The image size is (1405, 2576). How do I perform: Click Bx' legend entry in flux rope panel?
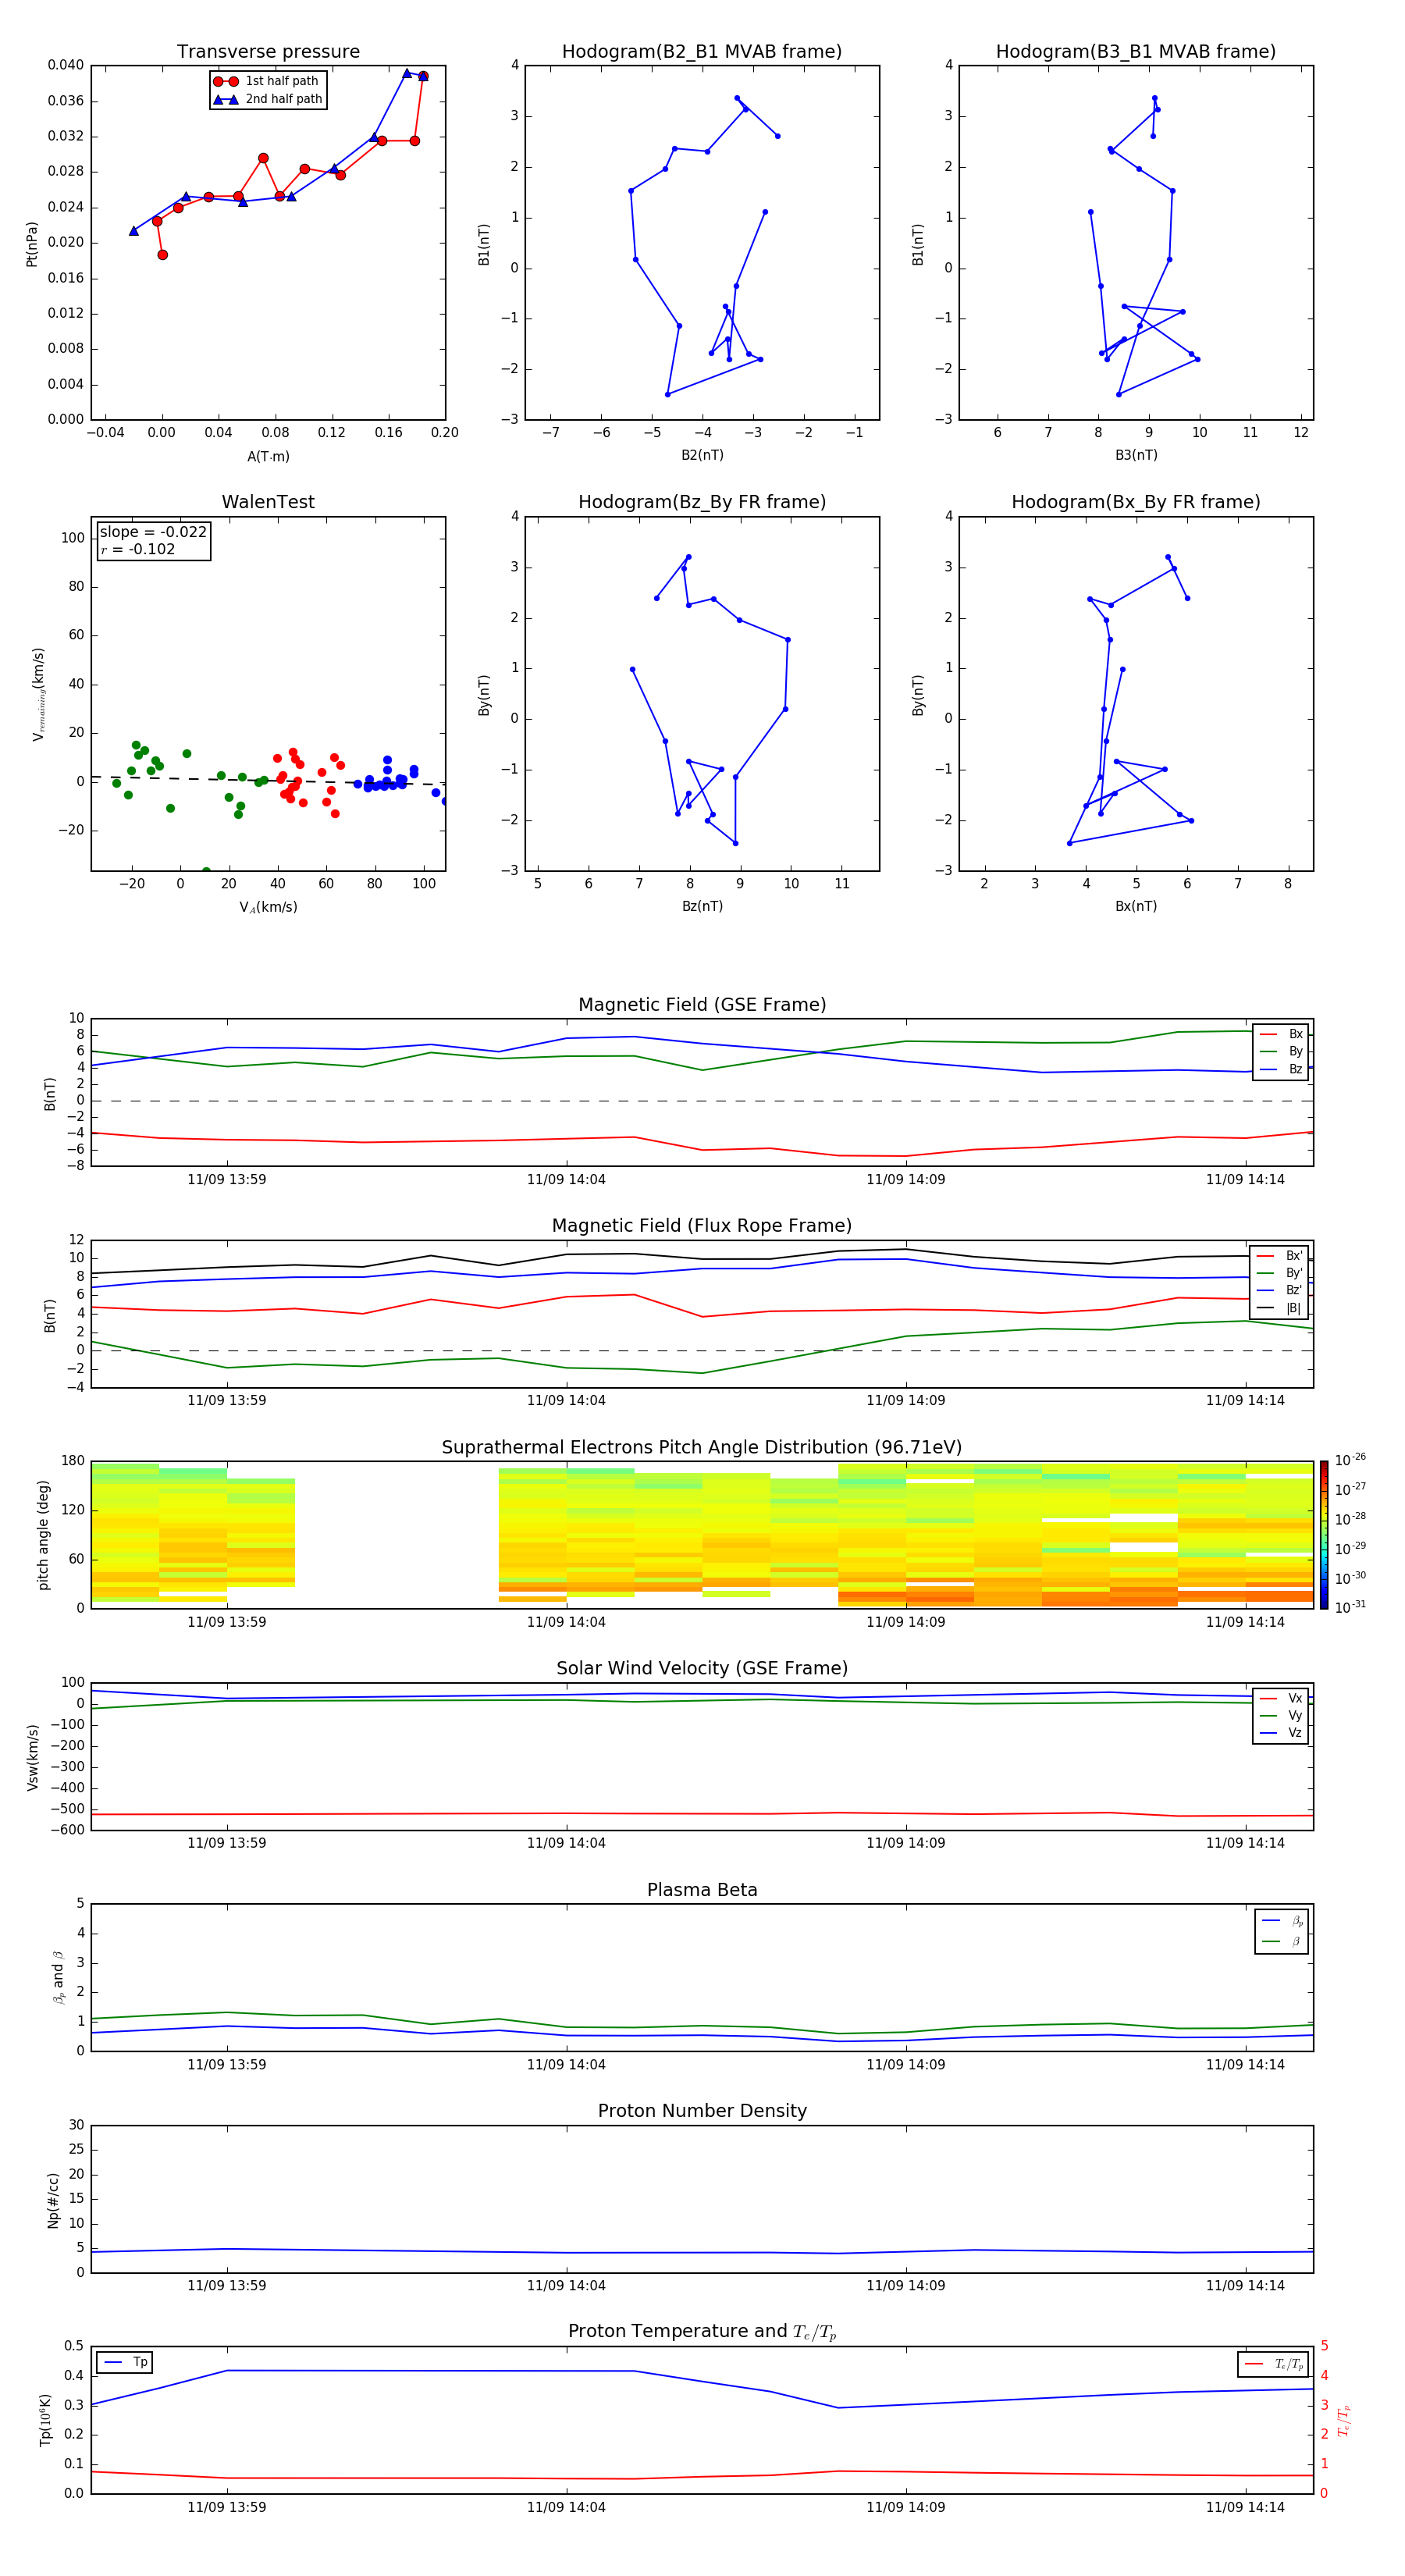click(1280, 1256)
